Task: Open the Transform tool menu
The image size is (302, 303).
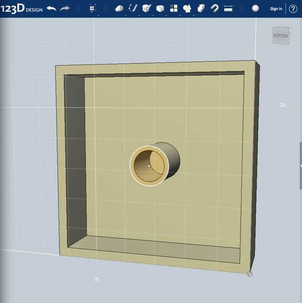Action: 93,8
